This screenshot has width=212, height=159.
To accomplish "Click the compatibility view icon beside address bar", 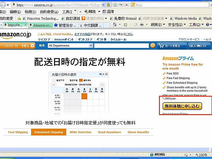I will click(115, 5).
